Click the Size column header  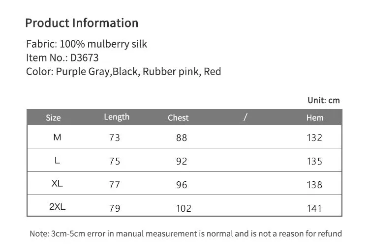[53, 118]
